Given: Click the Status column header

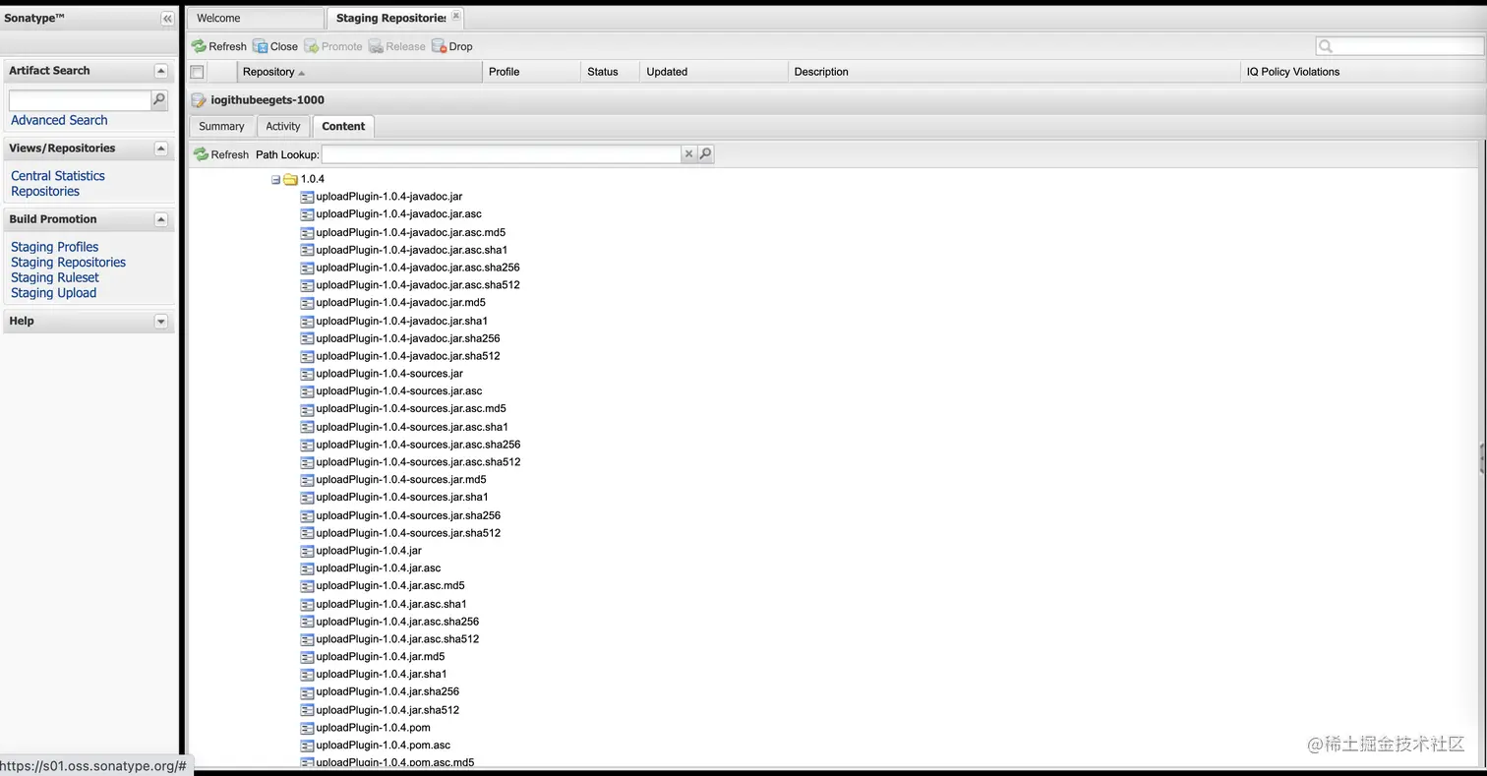Looking at the screenshot, I should pyautogui.click(x=610, y=72).
